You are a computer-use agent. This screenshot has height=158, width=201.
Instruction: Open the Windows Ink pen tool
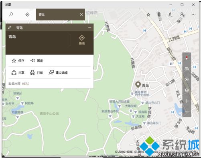click(x=170, y=14)
